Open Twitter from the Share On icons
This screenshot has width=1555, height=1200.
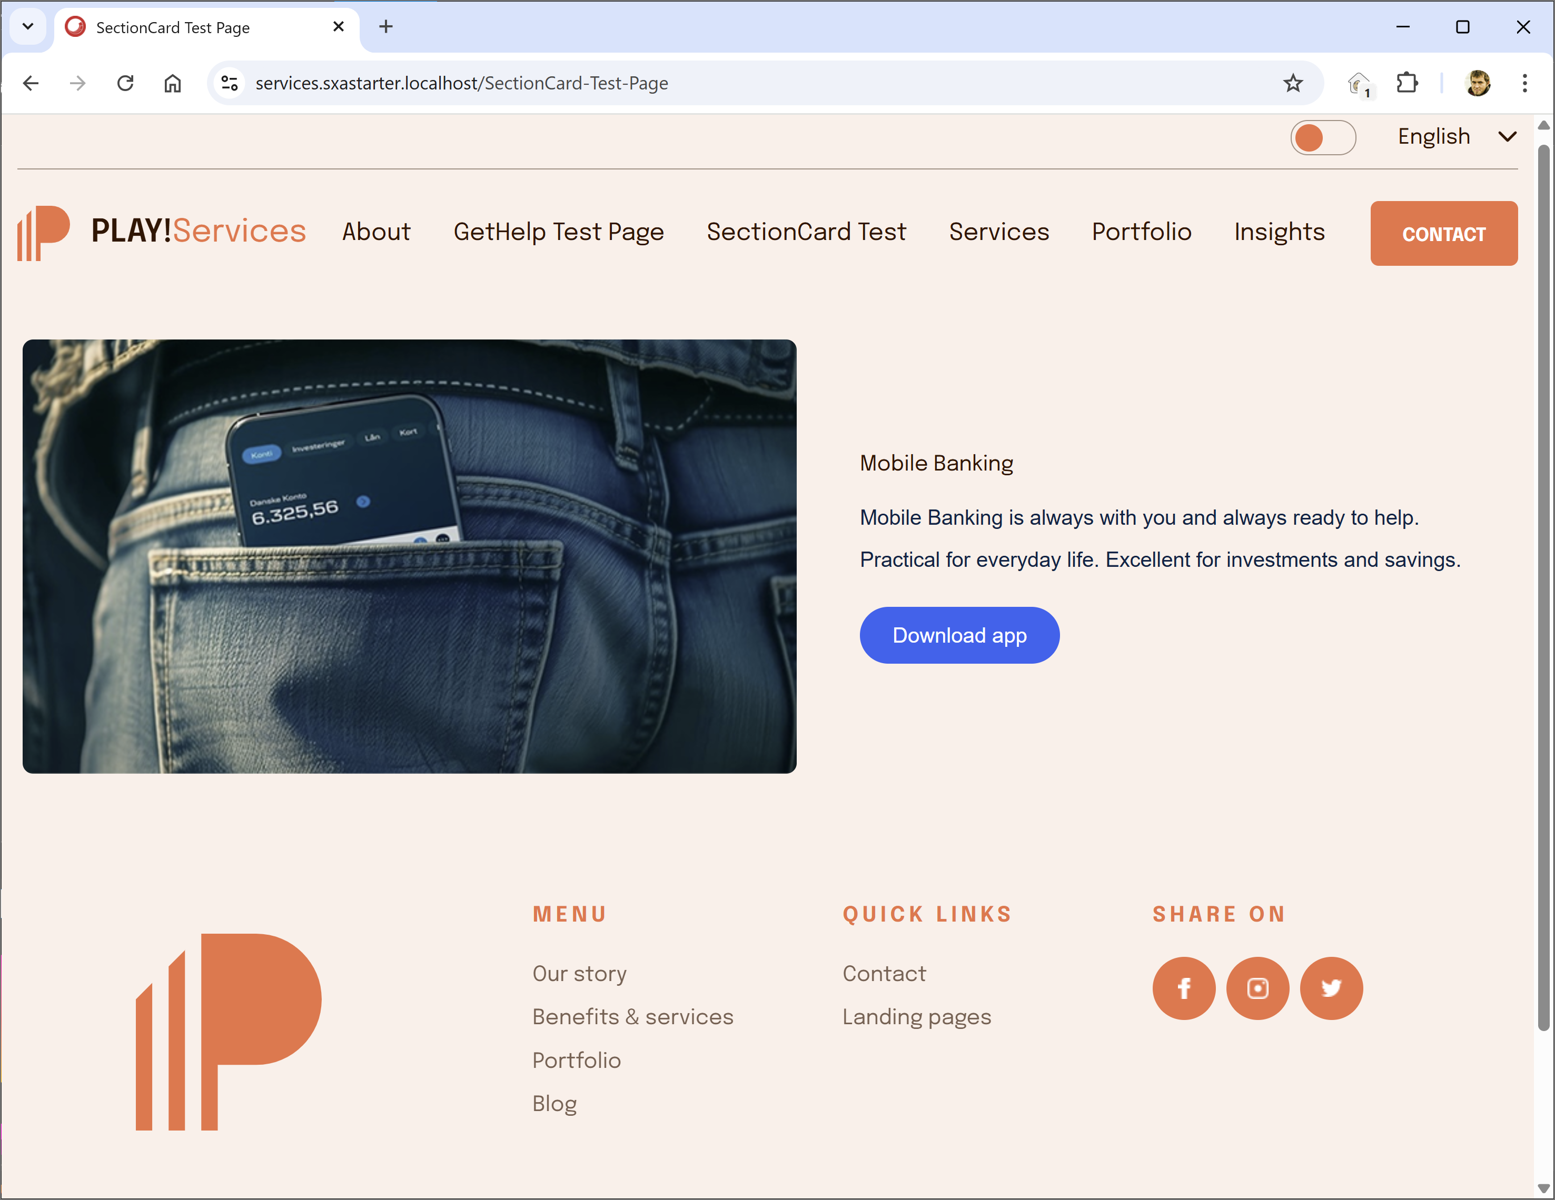pos(1331,988)
